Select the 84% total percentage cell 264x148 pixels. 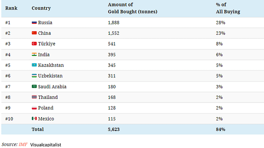220,129
